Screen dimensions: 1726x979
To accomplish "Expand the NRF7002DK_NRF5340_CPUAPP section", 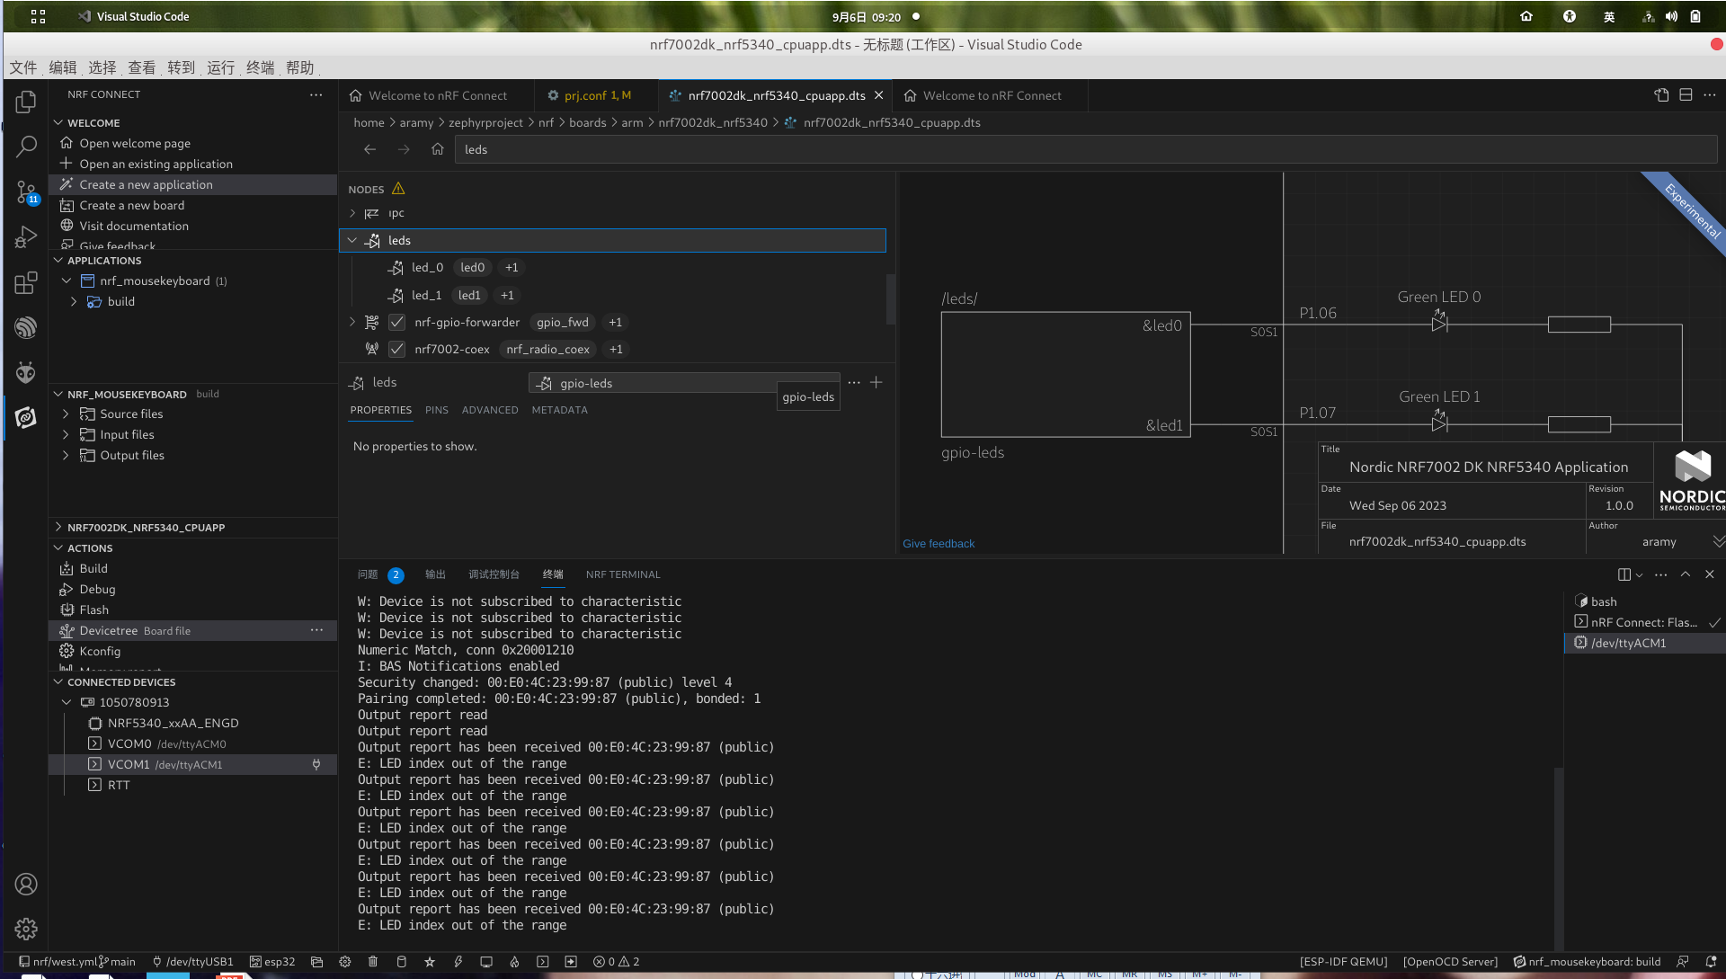I will pos(58,528).
